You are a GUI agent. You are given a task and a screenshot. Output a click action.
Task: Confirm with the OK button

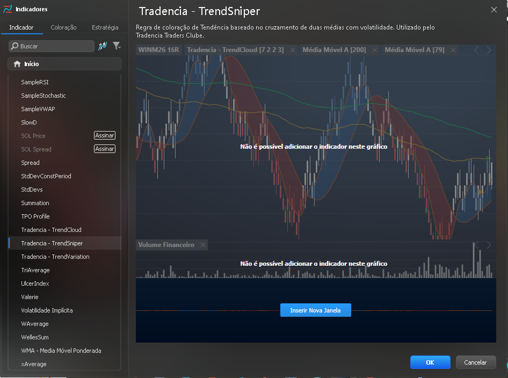(x=430, y=362)
